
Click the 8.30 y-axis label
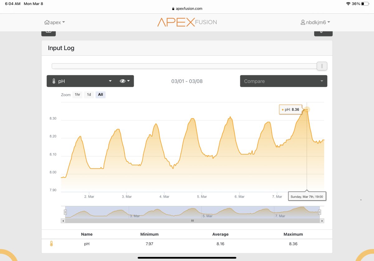click(53, 119)
